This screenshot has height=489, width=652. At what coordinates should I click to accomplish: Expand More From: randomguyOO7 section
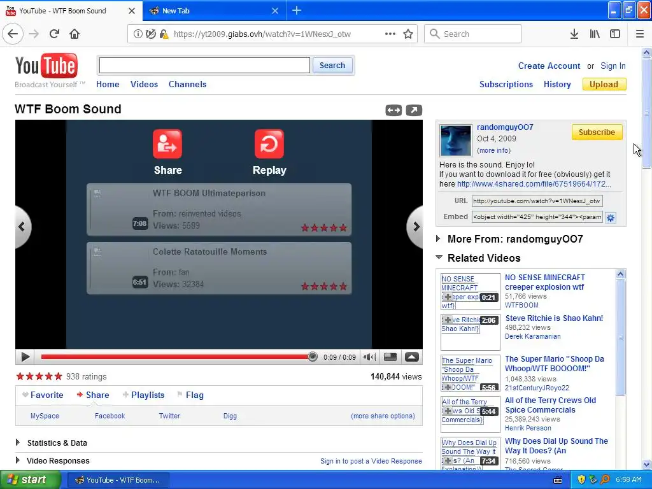[438, 239]
